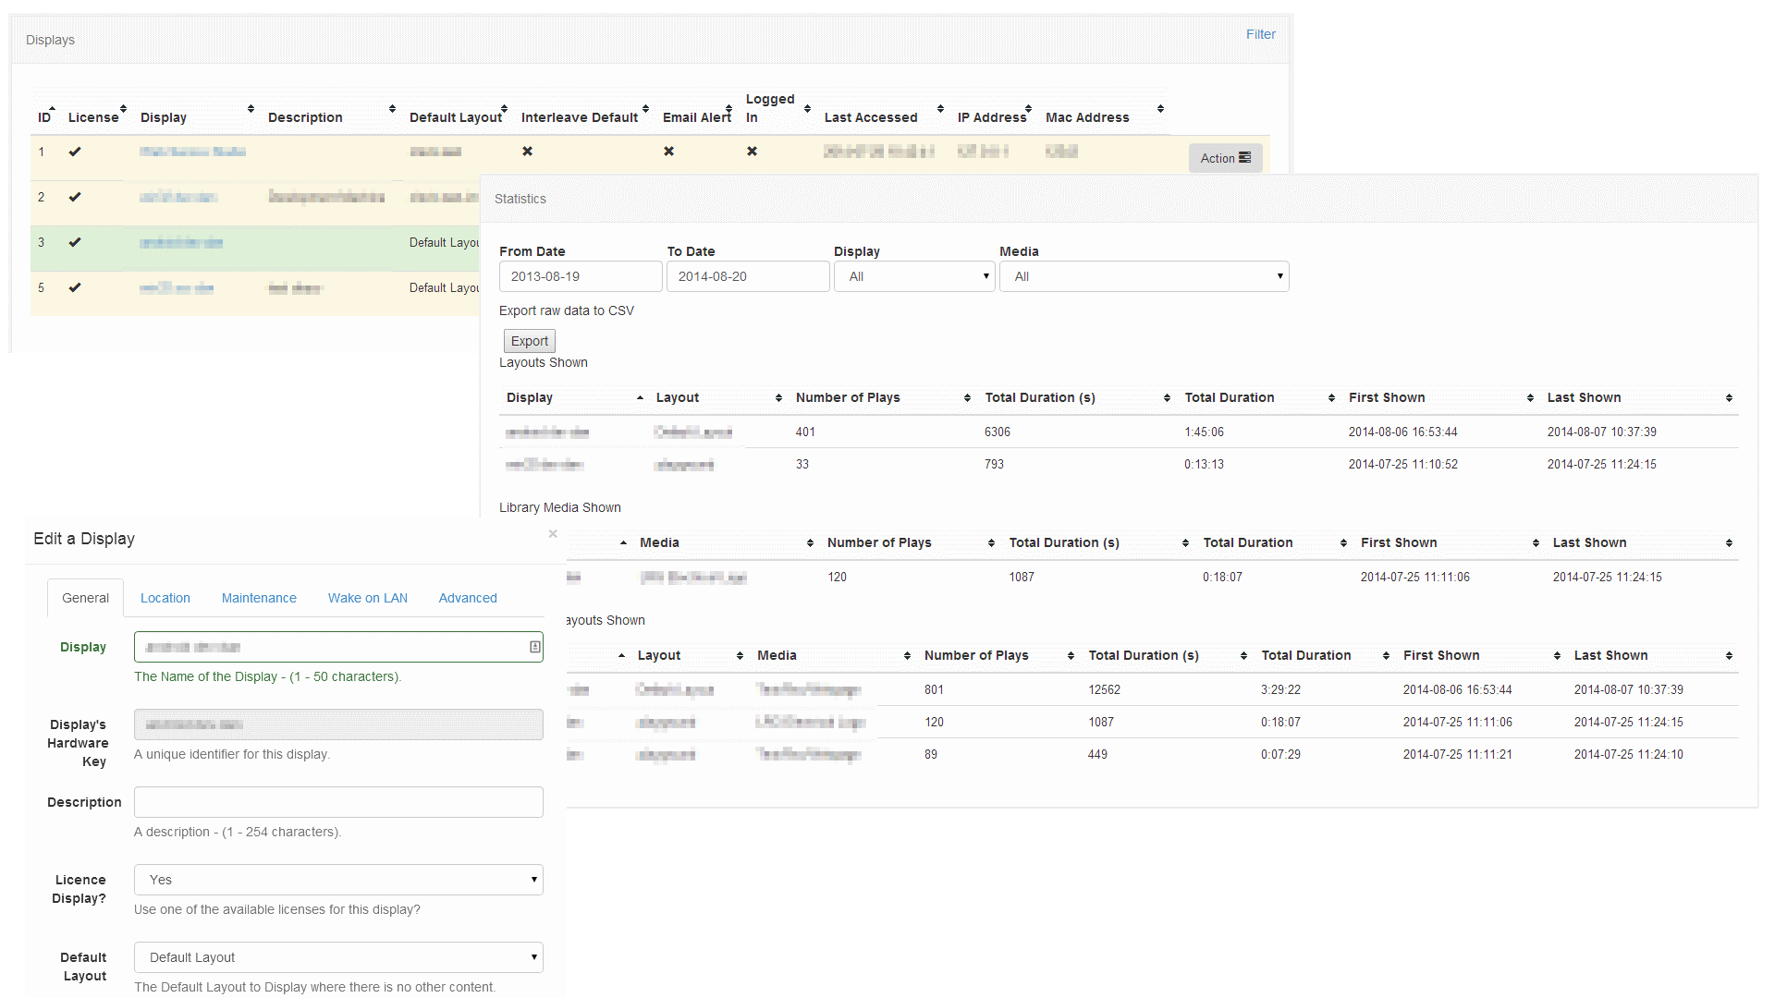Click the Action button for Display ID 1
The height and width of the screenshot is (998, 1775).
point(1223,157)
